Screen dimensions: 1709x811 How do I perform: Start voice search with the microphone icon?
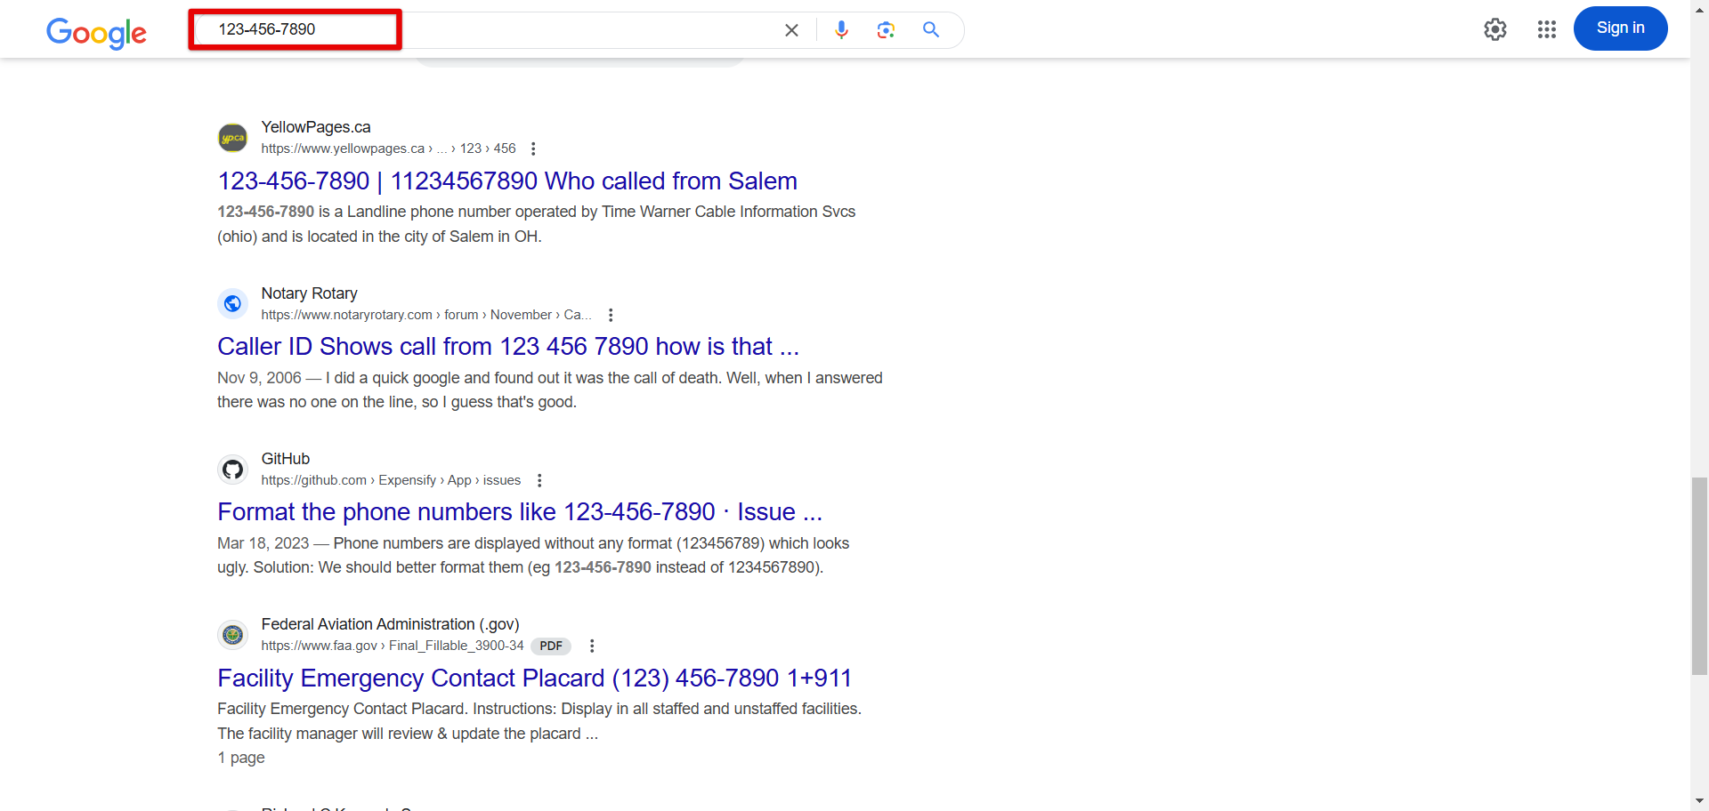tap(841, 30)
